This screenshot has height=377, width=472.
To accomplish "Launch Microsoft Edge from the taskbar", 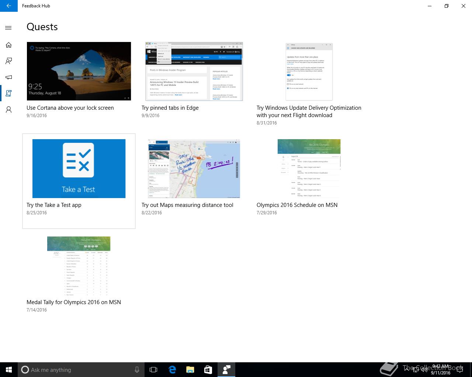I will (172, 370).
